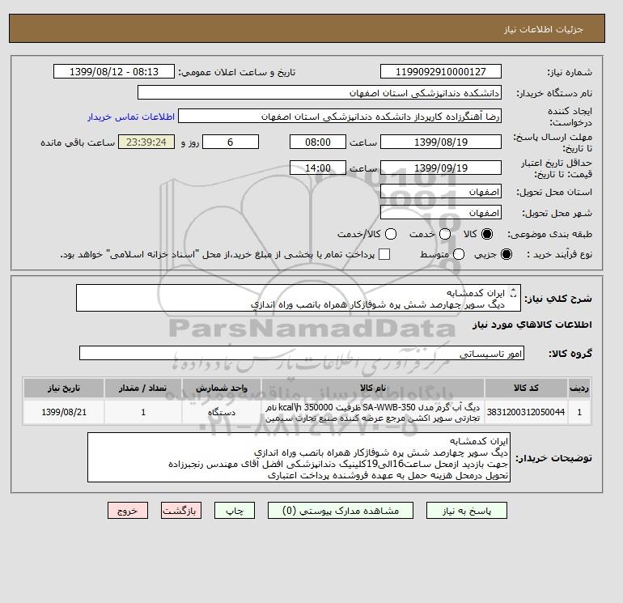Click the شرح کلی نیاز text area

pyautogui.click(x=299, y=298)
